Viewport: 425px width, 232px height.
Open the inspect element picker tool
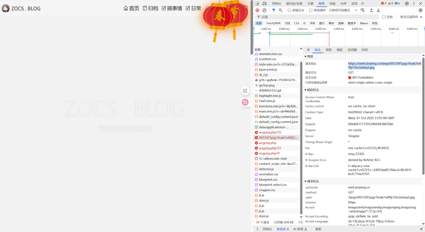pyautogui.click(x=257, y=3)
